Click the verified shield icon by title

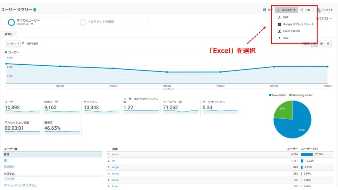[35, 10]
